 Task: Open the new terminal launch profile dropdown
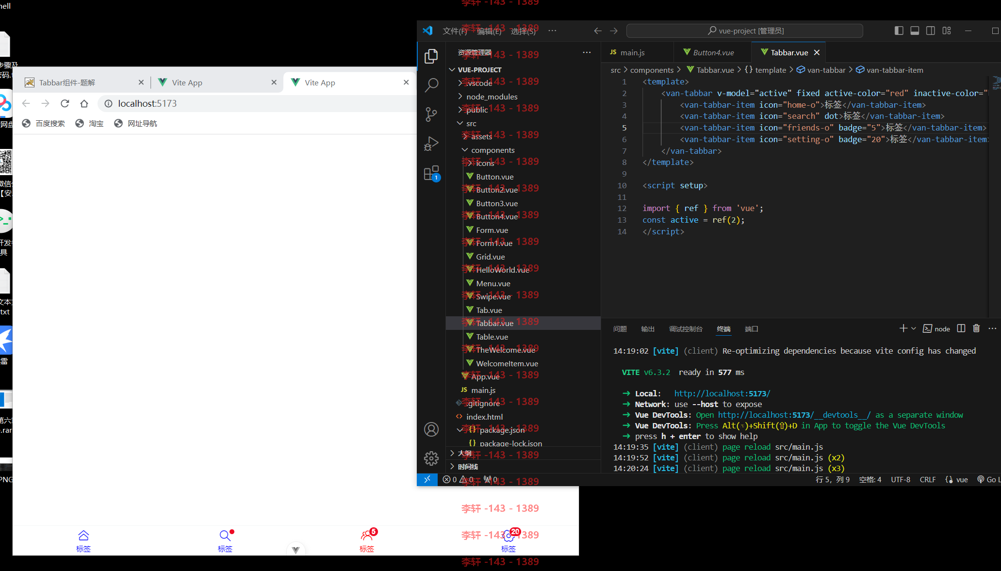click(914, 328)
